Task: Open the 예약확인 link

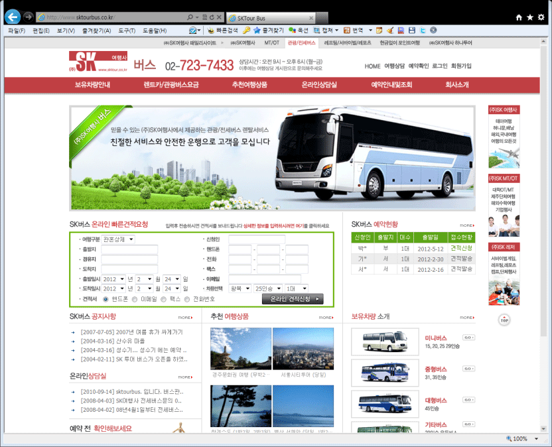Action: (x=419, y=66)
